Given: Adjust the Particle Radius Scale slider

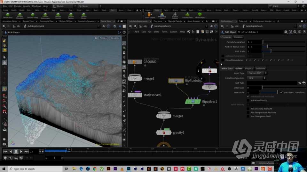Looking at the screenshot, I should (x=284, y=47).
